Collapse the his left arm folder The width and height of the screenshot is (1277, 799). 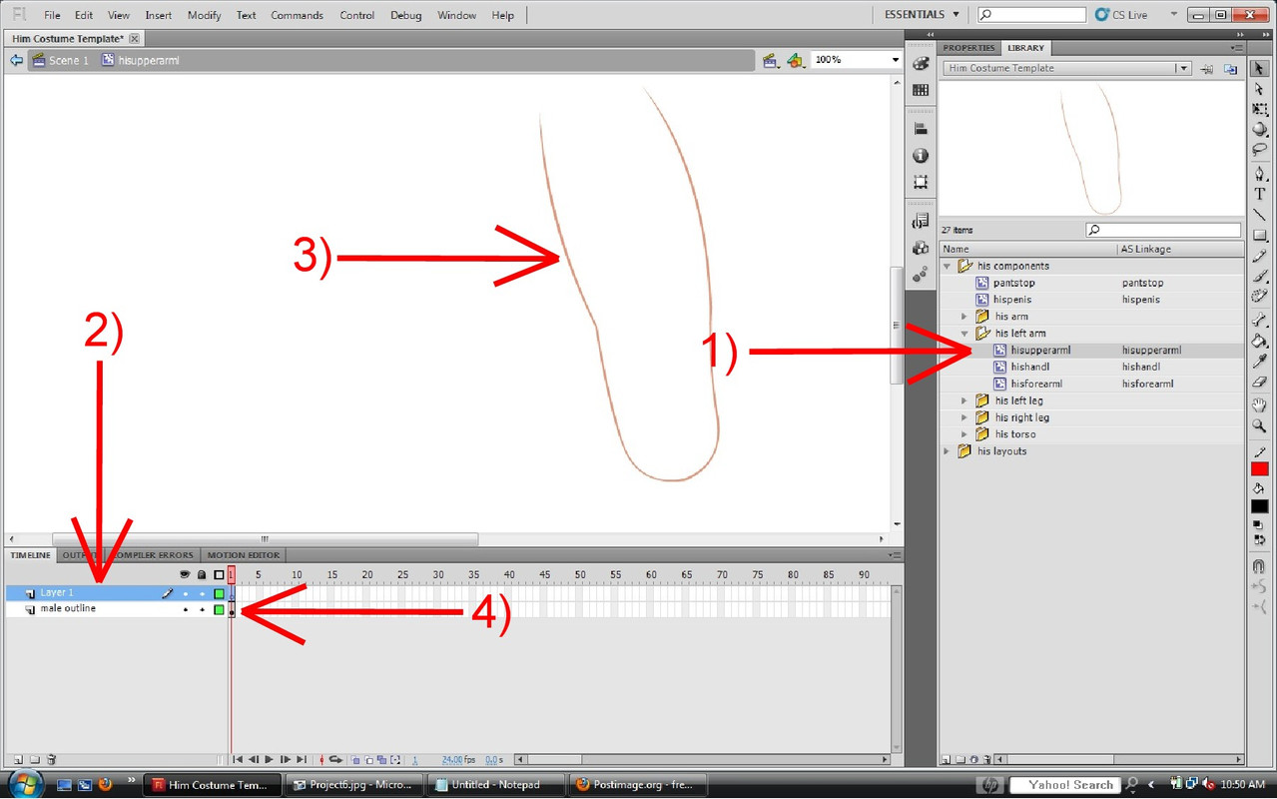[964, 334]
